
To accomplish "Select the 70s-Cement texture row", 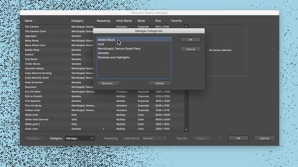I will (x=104, y=27).
